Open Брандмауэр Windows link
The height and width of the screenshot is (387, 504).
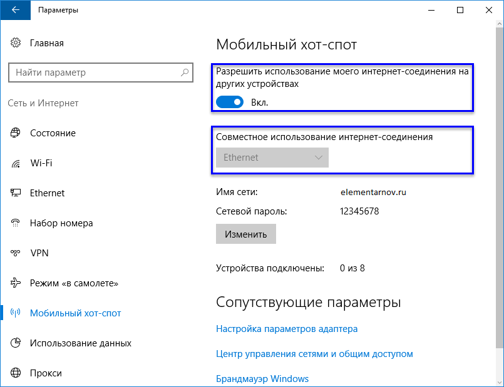point(262,379)
